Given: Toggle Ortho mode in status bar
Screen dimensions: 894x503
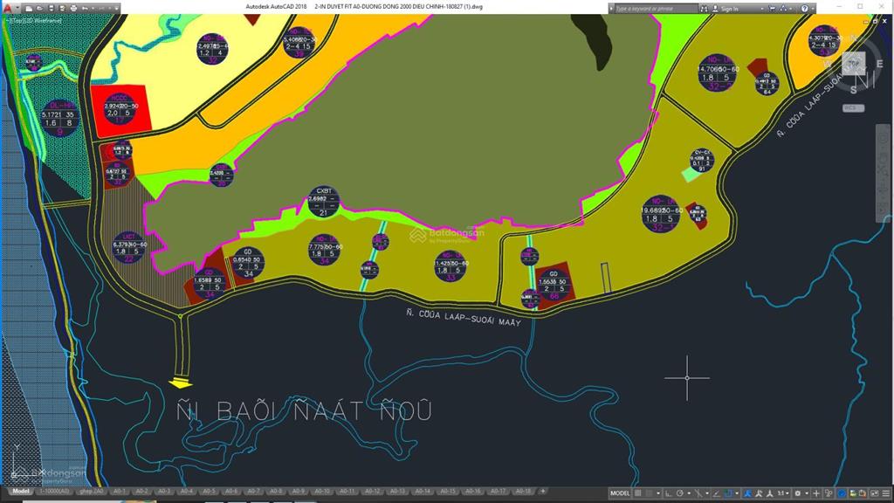Looking at the screenshot, I should pyautogui.click(x=668, y=493).
